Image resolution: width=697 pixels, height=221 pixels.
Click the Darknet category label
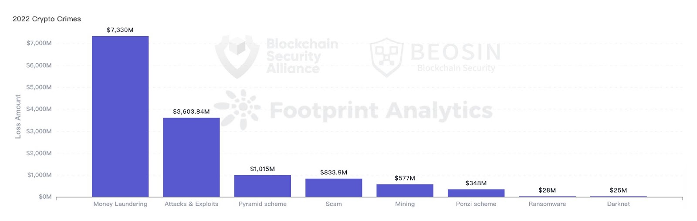pos(618,204)
